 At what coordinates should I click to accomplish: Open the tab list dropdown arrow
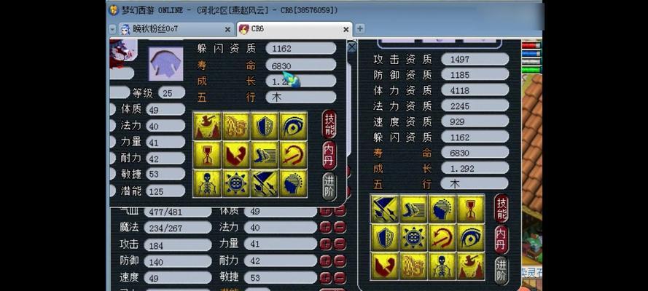point(112,29)
